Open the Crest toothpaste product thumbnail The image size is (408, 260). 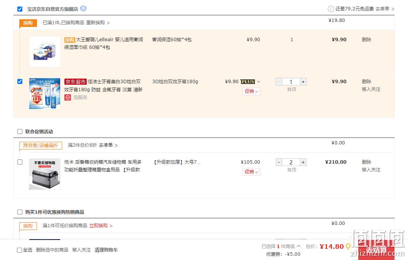45,94
